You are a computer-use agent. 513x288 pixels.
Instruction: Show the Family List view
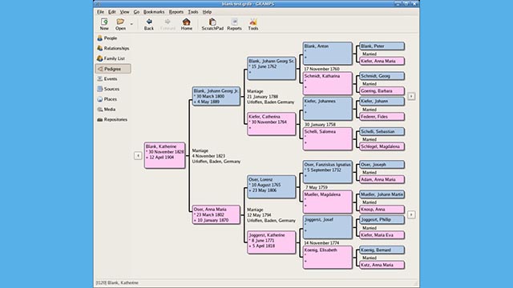(113, 58)
